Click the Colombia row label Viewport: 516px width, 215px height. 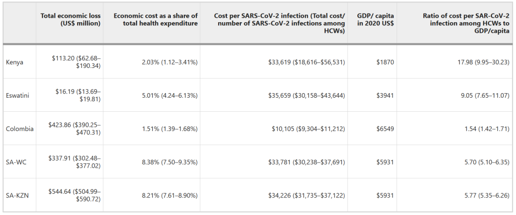[x=20, y=129]
